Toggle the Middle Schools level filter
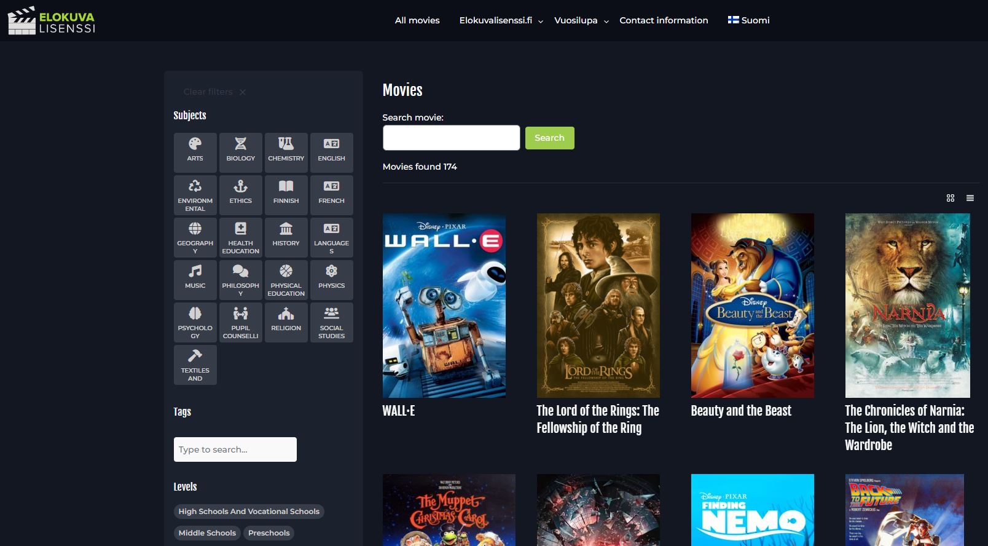The width and height of the screenshot is (988, 546). click(207, 533)
